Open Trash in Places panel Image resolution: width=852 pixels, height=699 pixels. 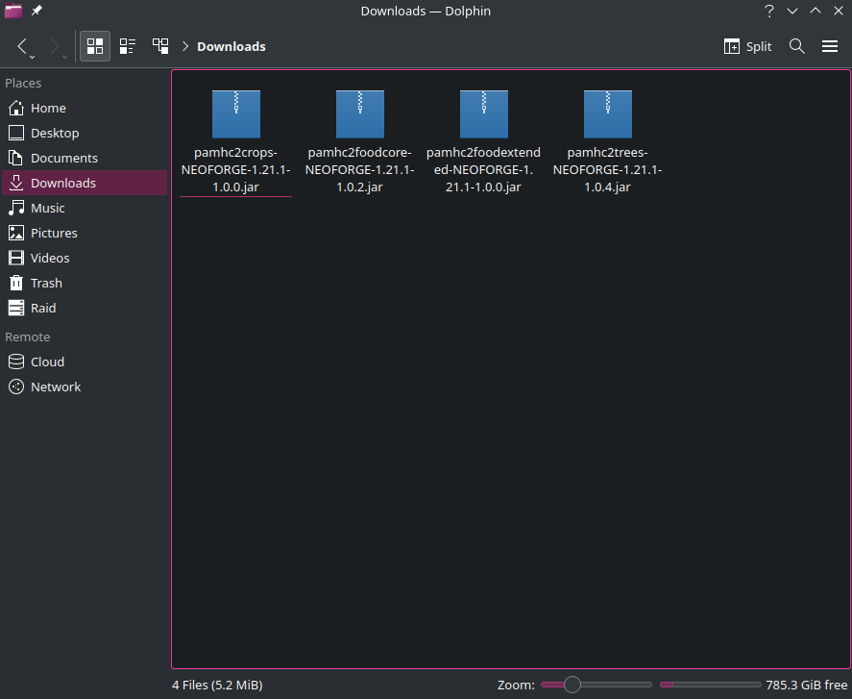46,283
